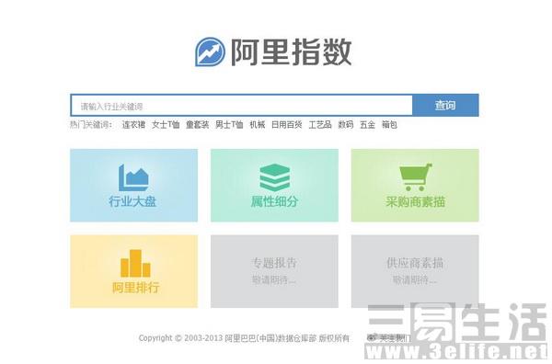Select hot keyword 机械
This screenshot has width=552, height=364.
point(258,124)
